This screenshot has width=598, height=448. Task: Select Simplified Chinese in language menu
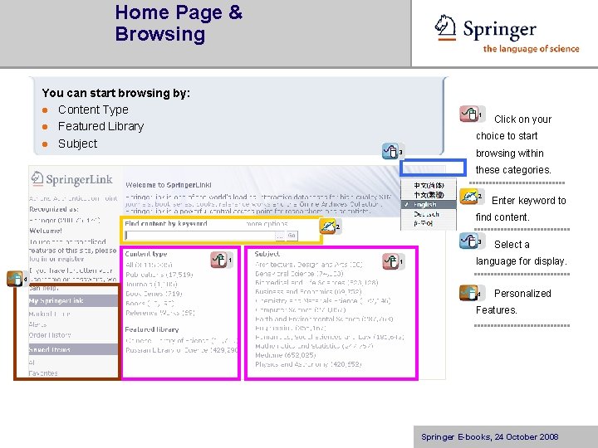point(429,186)
